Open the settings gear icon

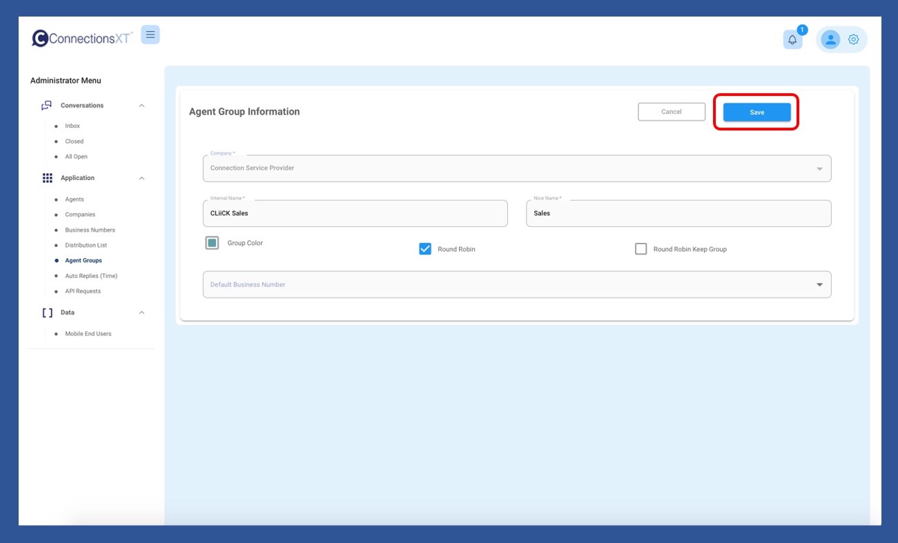click(x=854, y=40)
